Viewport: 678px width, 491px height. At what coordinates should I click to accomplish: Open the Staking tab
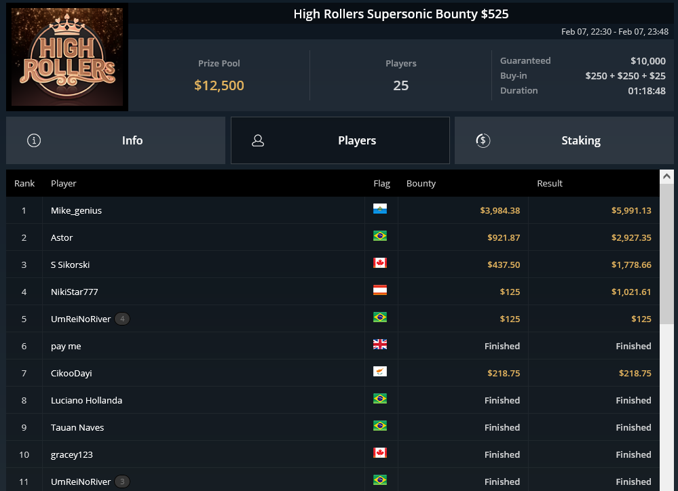(564, 140)
